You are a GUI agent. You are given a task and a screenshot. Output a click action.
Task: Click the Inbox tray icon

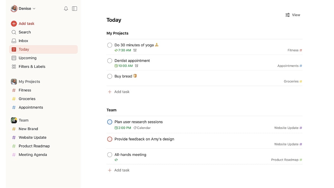(14, 41)
